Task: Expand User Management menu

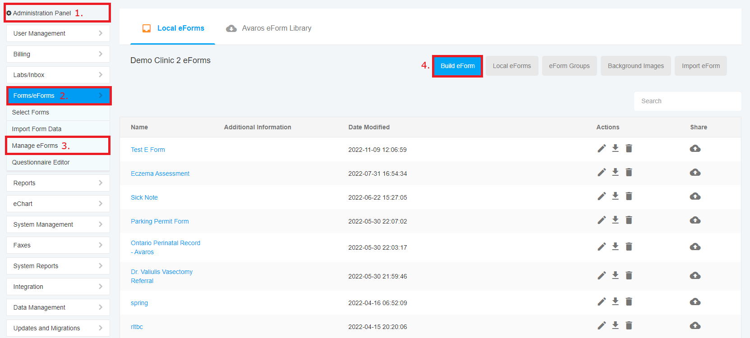Action: tap(58, 33)
